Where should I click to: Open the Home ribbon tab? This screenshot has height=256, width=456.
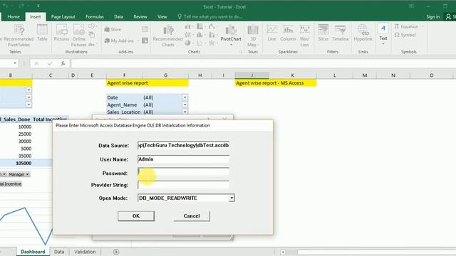pos(14,17)
